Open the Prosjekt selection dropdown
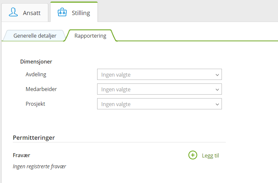 click(159, 104)
